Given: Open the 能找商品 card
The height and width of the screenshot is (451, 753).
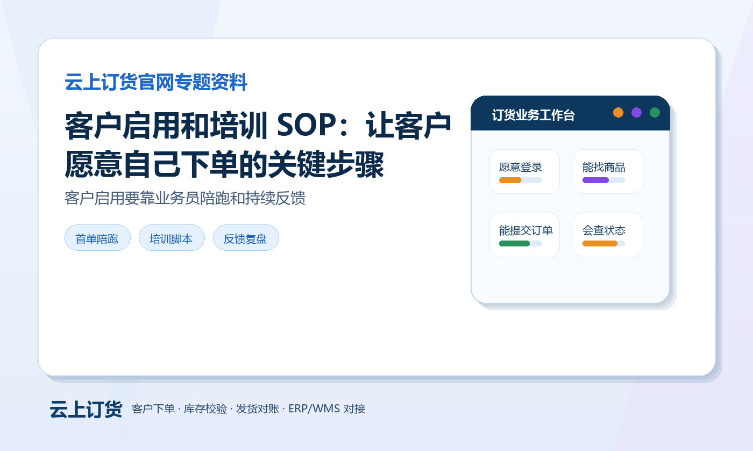Looking at the screenshot, I should (608, 171).
